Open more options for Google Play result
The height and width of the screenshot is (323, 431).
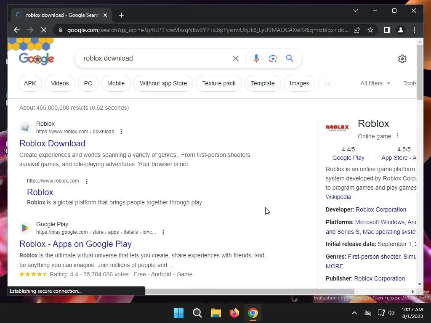point(163,232)
